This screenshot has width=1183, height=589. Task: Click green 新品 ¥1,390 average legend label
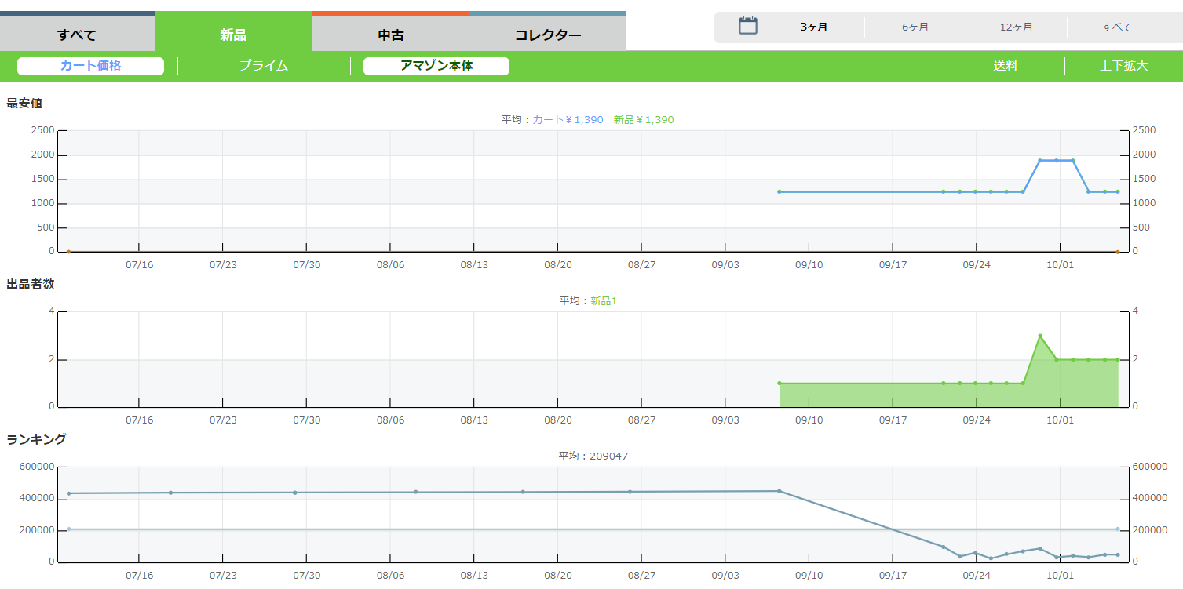[643, 120]
